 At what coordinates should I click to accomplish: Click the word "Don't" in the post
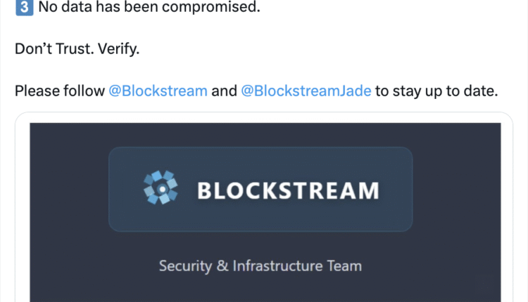pos(32,51)
